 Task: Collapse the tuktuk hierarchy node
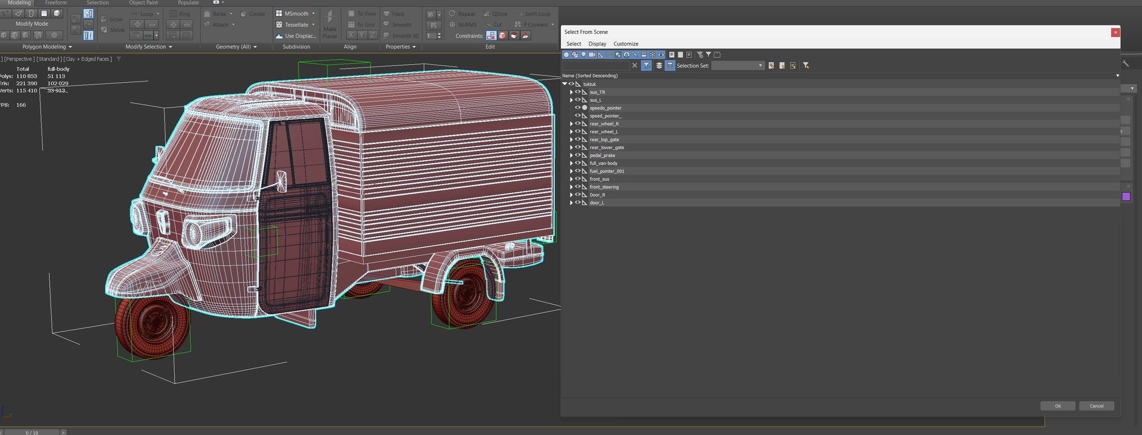[564, 84]
